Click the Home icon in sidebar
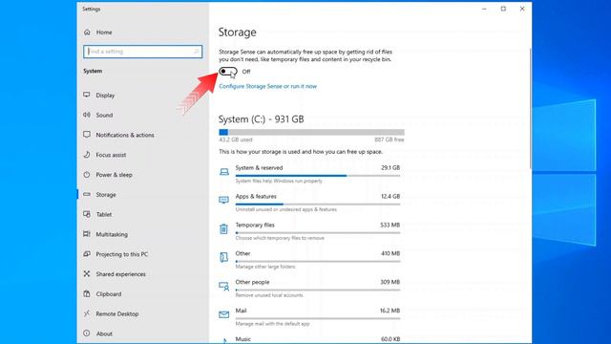 [x=87, y=32]
